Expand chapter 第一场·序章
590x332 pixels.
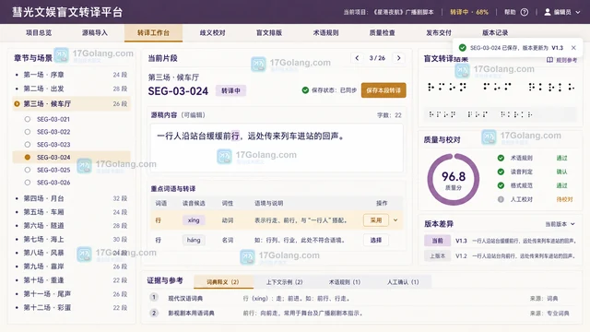[72, 75]
